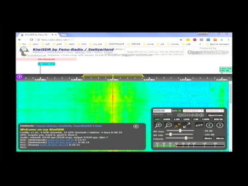The image size is (248, 186).
Task: Click the waterfall zoom-in magnifier icon
Action: 158,125
